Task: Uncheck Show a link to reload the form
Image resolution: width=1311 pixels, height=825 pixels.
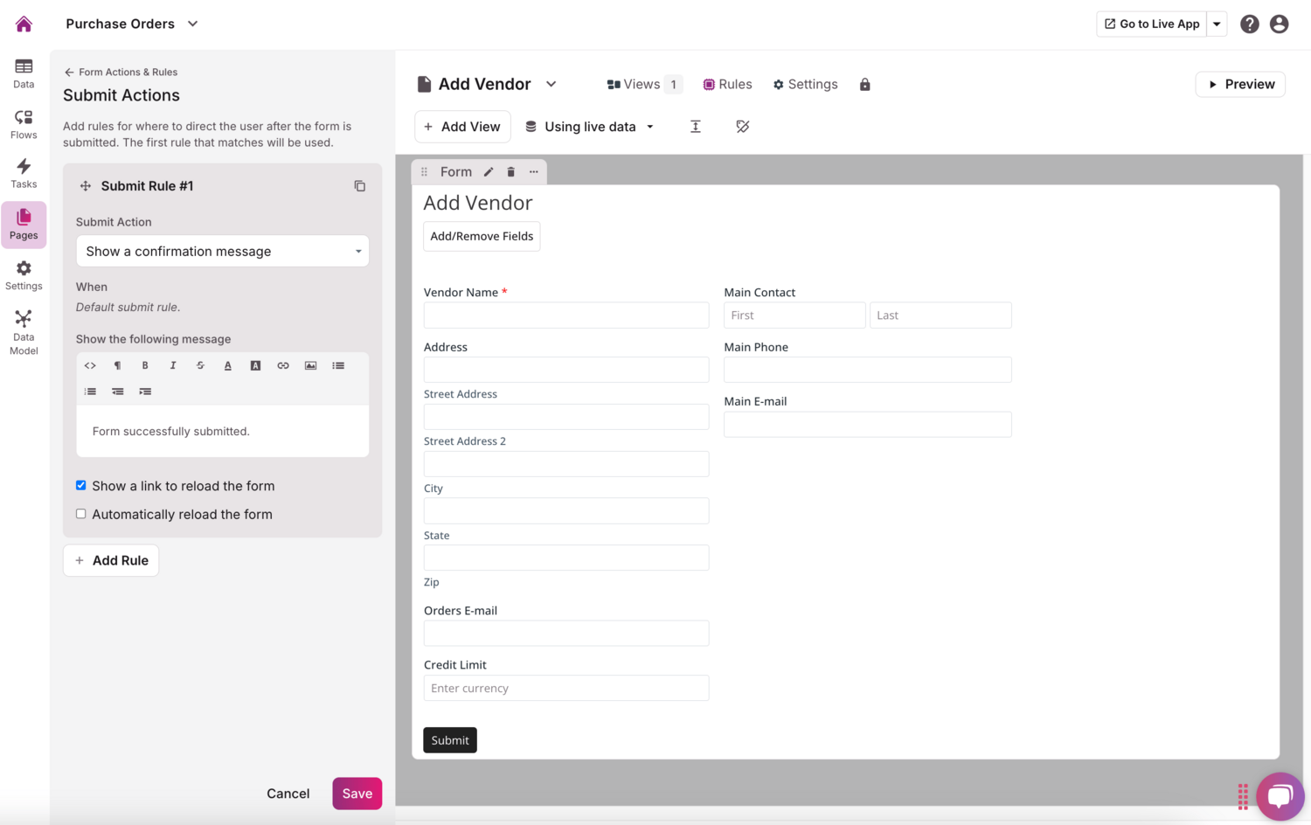Action: point(81,485)
